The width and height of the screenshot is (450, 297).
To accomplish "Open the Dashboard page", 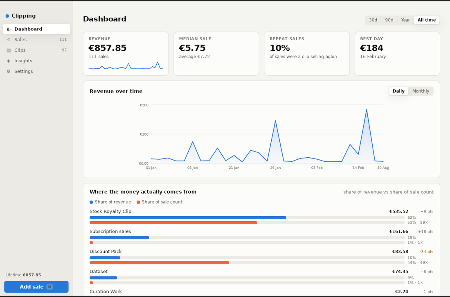I will pyautogui.click(x=36, y=29).
